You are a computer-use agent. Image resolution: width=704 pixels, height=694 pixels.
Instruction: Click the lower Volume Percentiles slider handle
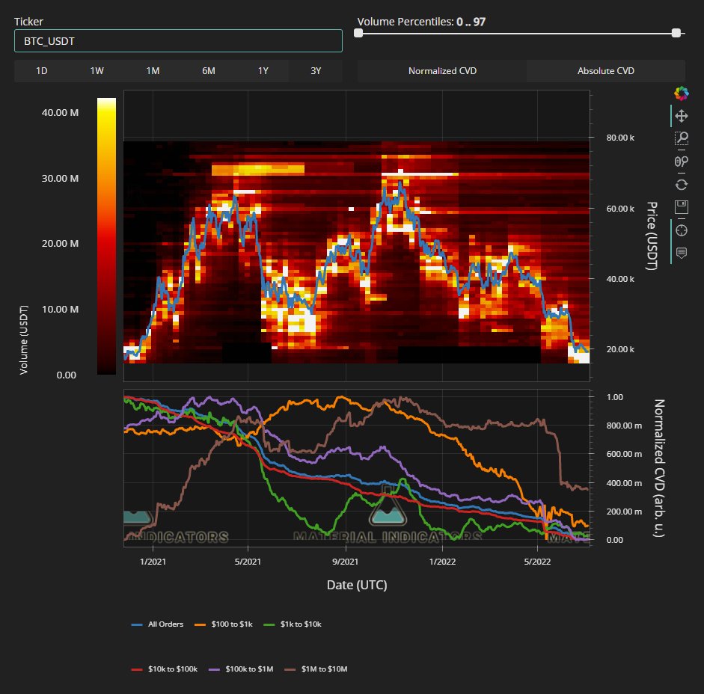(x=358, y=33)
